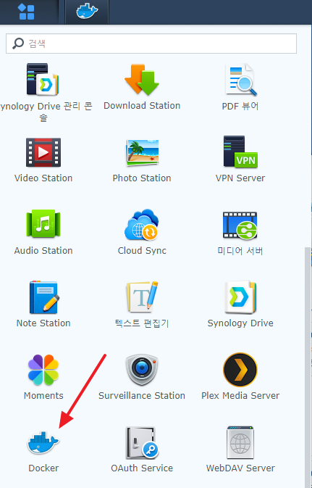
Task: Launch Audio Station
Action: coord(43,225)
